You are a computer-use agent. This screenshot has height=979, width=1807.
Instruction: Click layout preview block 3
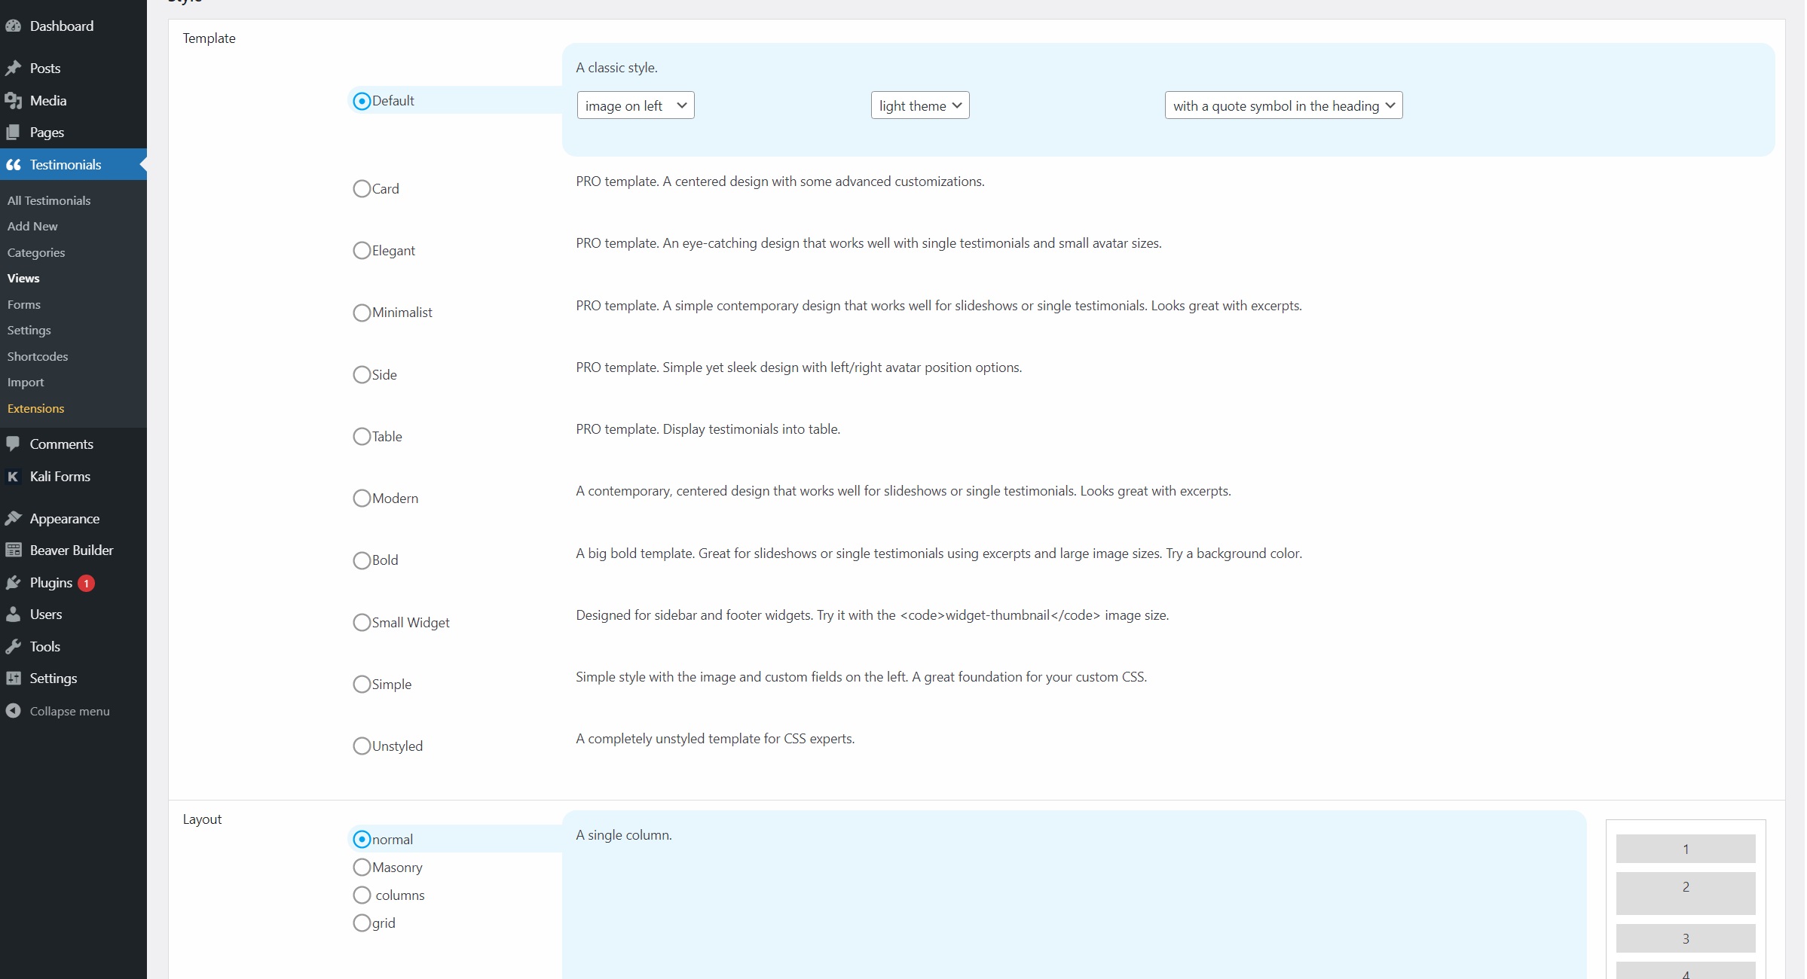click(x=1686, y=938)
